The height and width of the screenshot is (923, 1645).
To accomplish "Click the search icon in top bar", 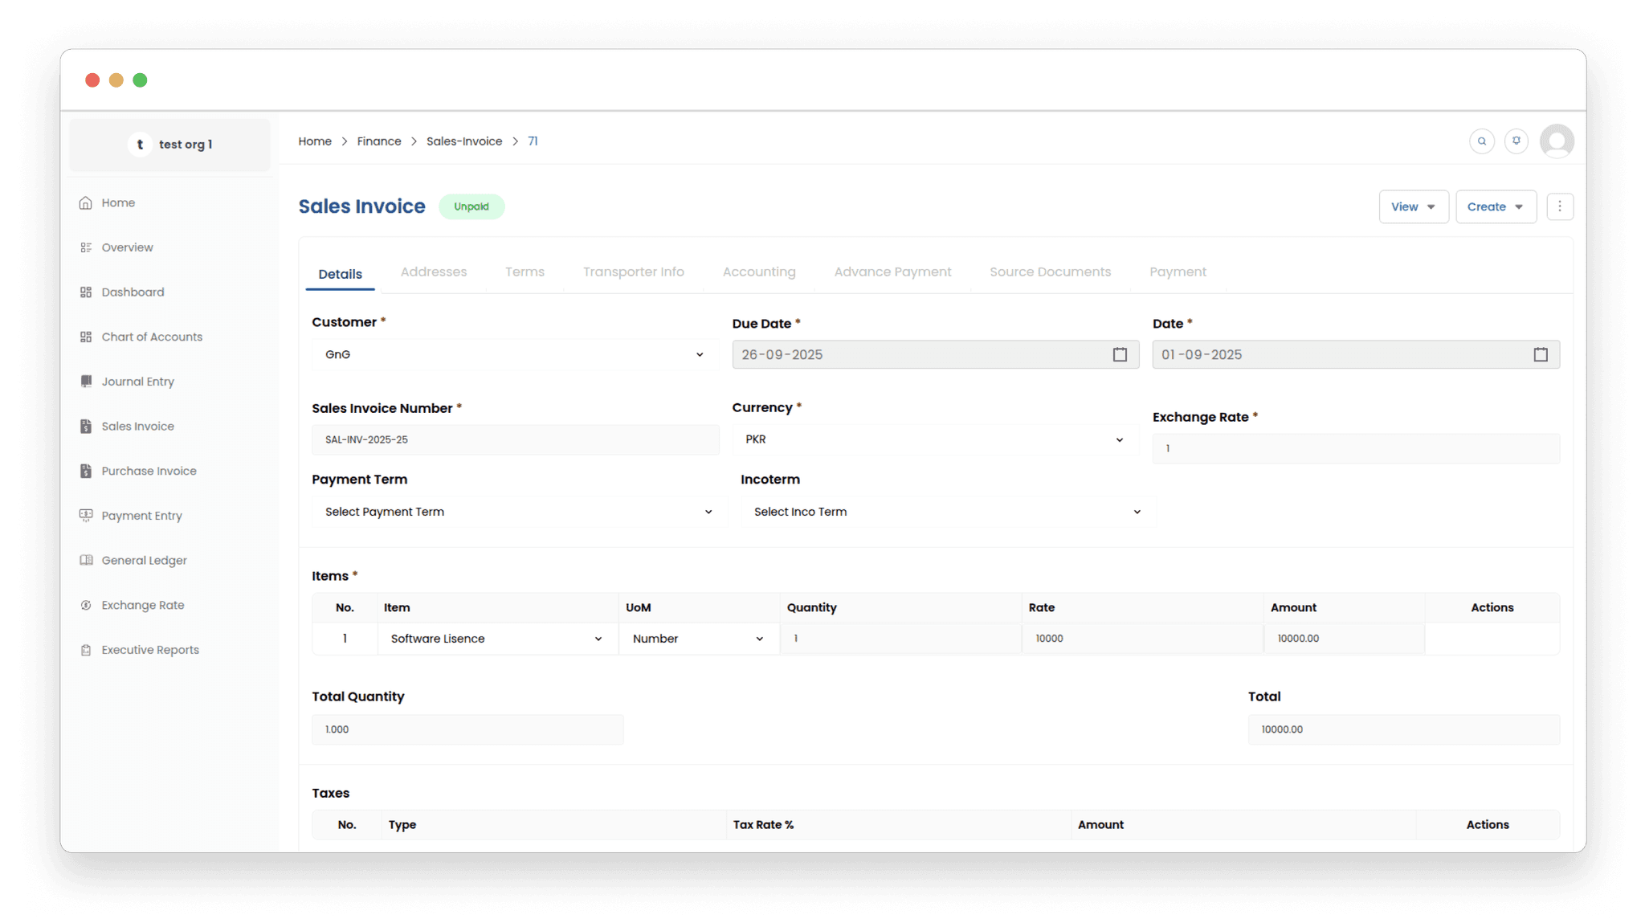I will point(1481,141).
